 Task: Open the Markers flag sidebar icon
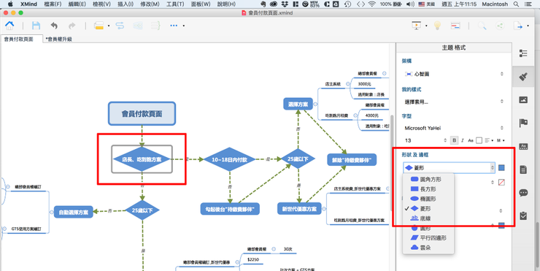523,123
